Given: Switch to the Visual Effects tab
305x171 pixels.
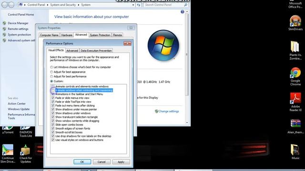Looking at the screenshot, I should pyautogui.click(x=56, y=50).
